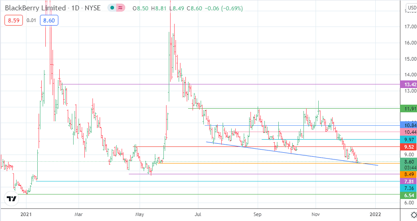The image size is (417, 221).
Task: Click the -0.06 (-0.69%) change value
Action: coord(224,9)
